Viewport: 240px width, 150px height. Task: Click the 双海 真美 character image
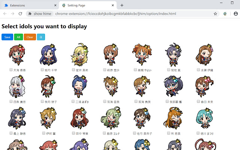[x=142, y=87]
